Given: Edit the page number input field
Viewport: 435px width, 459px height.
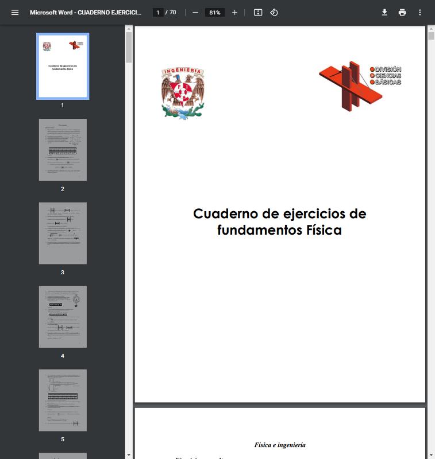Looking at the screenshot, I should (158, 13).
